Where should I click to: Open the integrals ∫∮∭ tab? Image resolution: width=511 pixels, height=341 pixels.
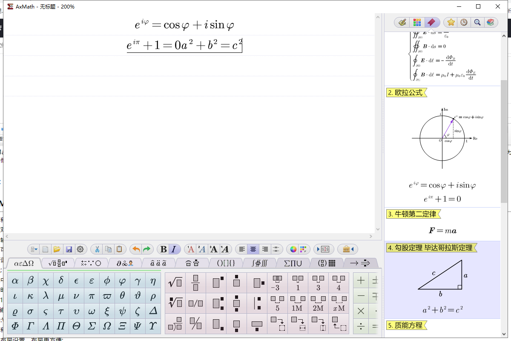tap(259, 263)
